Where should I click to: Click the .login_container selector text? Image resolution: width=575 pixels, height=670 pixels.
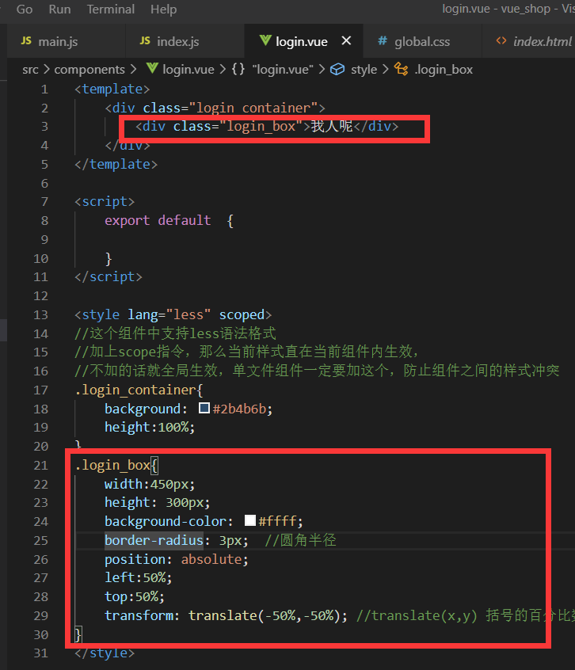coord(135,390)
